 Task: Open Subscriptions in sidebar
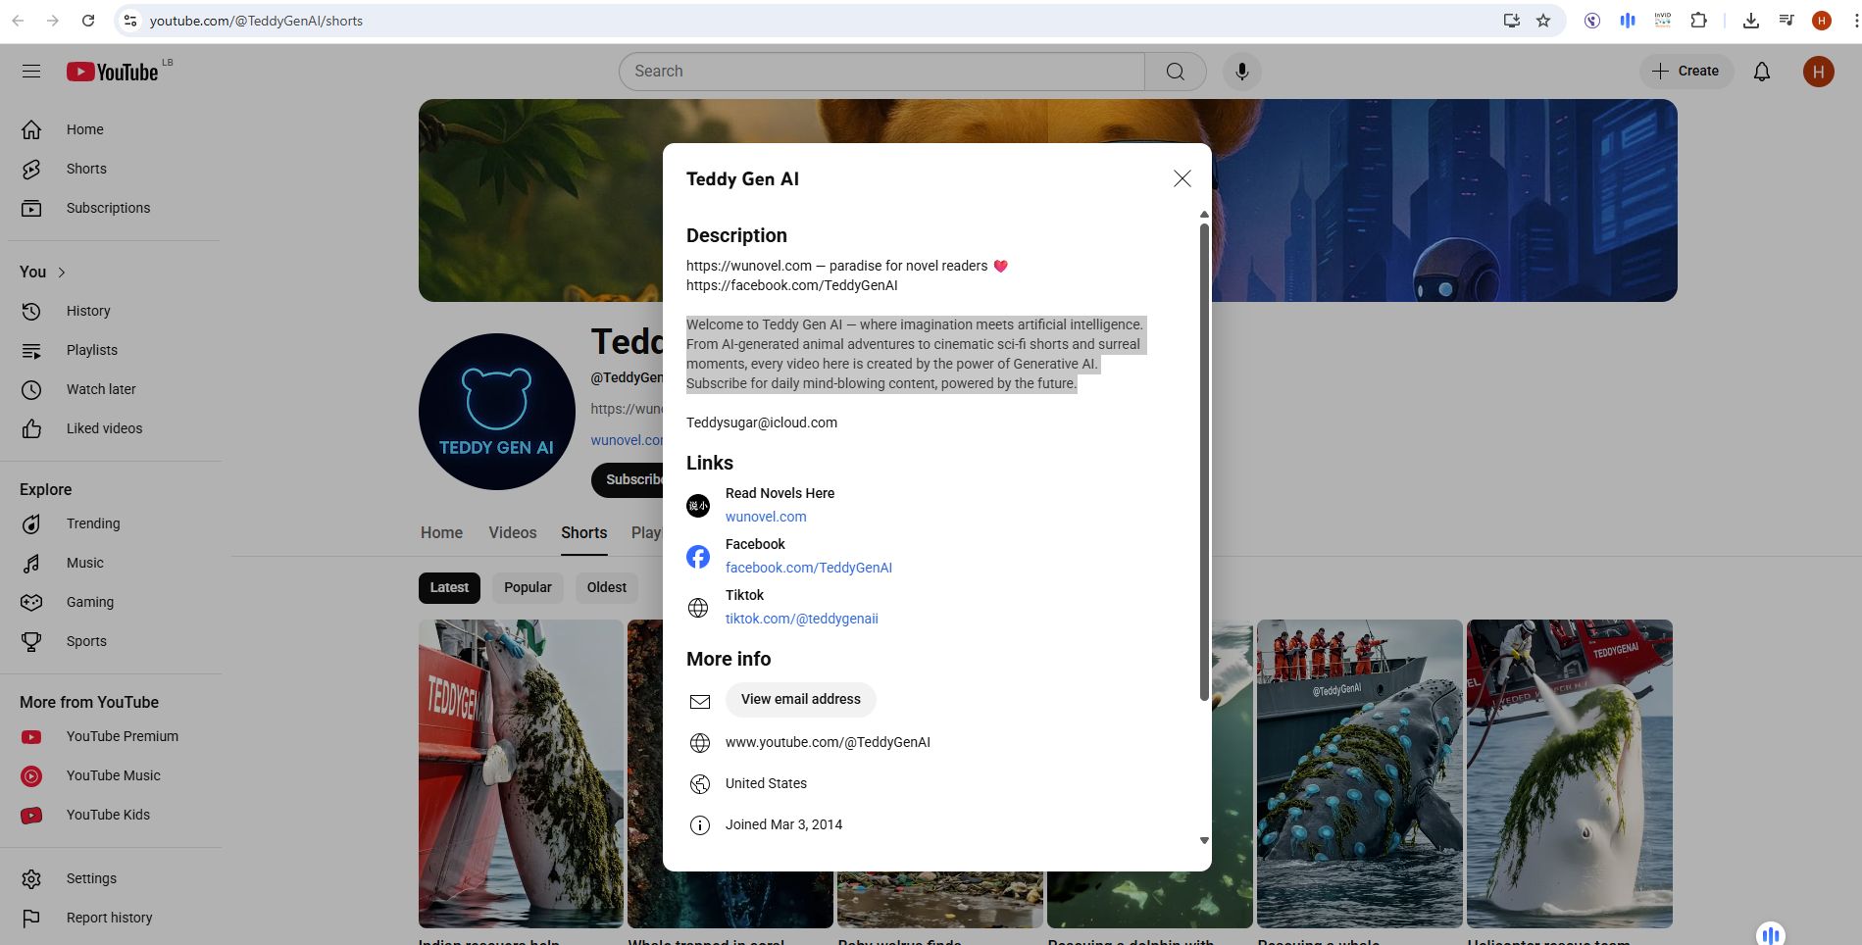110,208
